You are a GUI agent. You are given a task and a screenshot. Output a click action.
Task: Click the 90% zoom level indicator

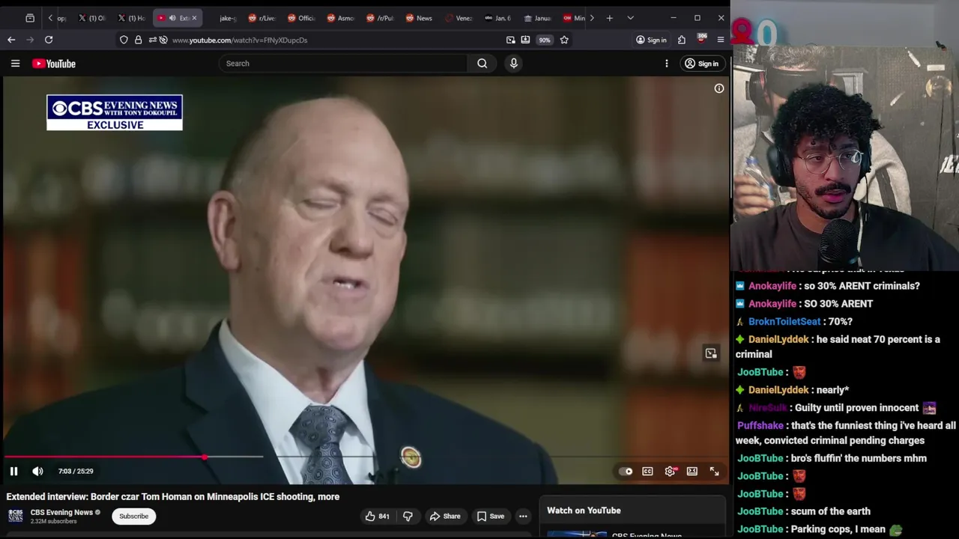545,40
